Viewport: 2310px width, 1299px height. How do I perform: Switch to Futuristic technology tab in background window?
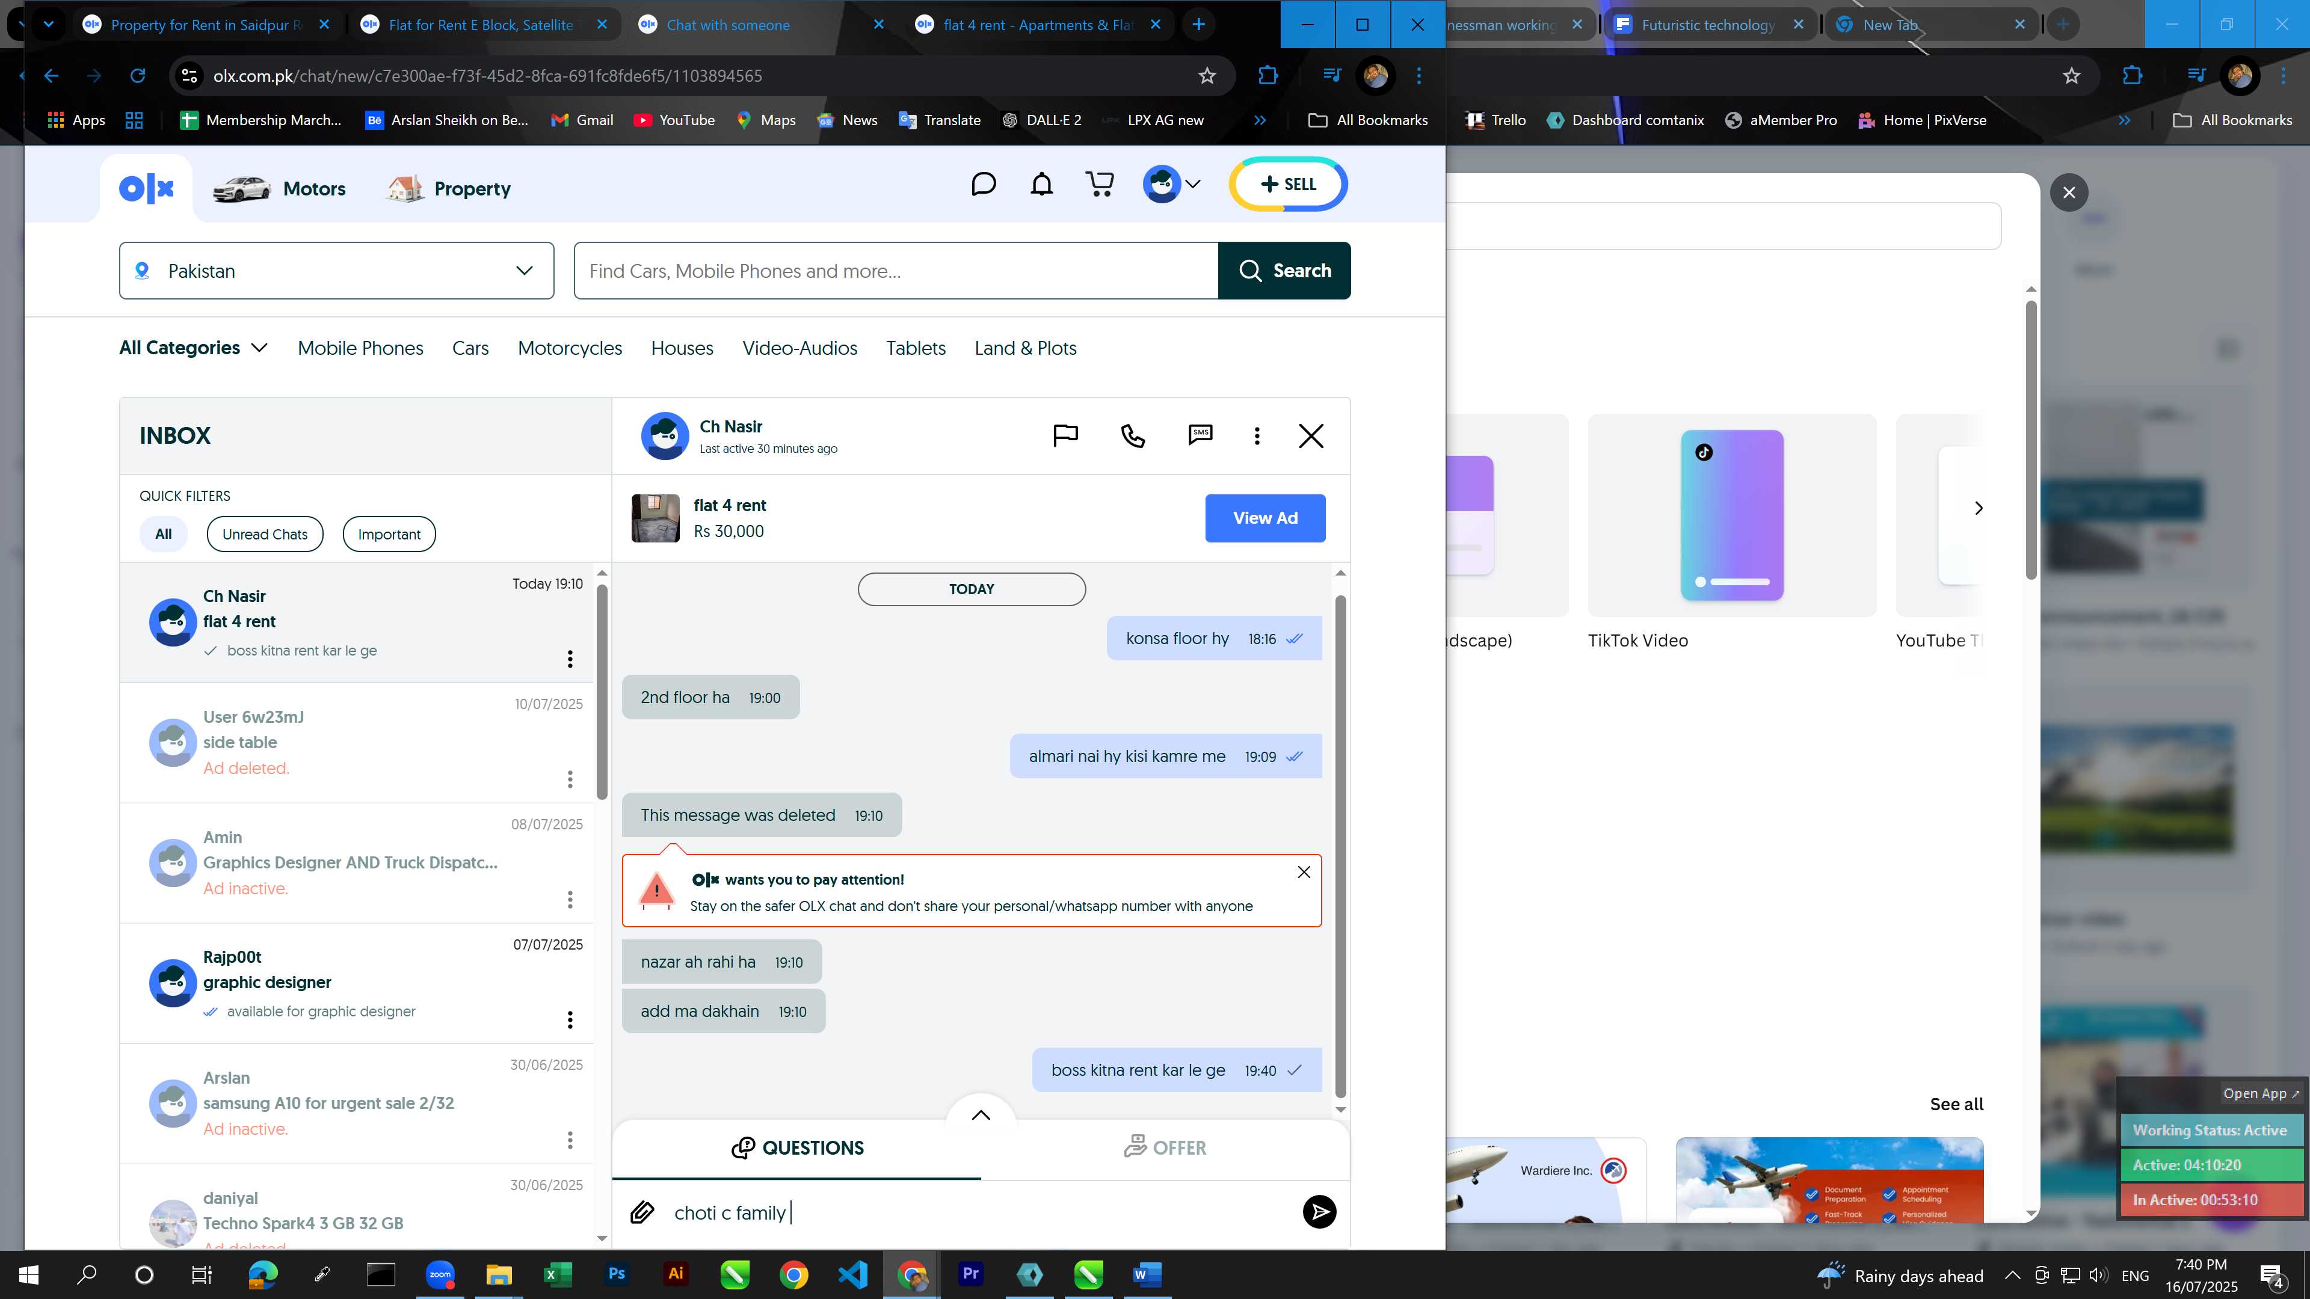coord(1708,24)
